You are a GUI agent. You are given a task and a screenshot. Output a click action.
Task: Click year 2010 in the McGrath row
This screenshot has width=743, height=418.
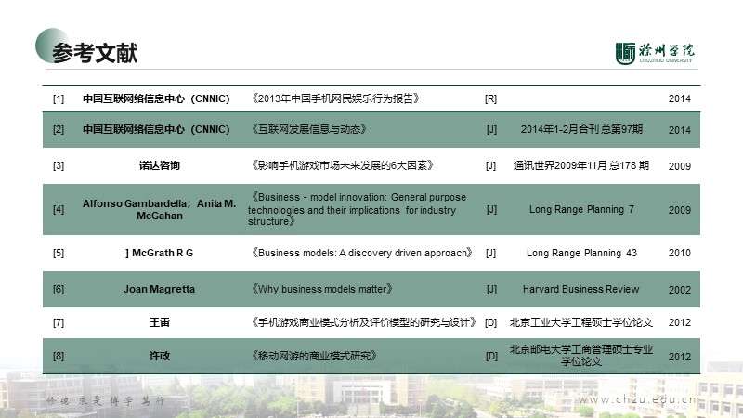[x=680, y=253]
